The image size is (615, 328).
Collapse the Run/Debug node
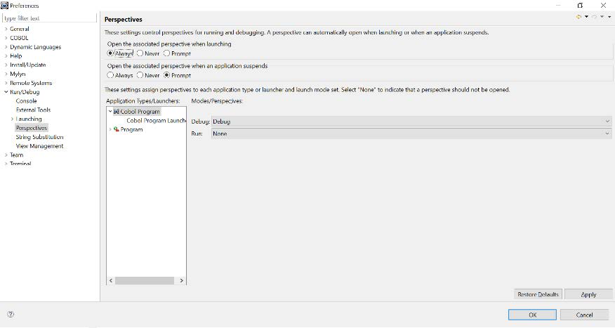(x=6, y=92)
